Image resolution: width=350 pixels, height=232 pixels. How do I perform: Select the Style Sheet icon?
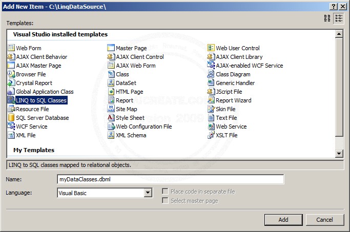(x=111, y=118)
